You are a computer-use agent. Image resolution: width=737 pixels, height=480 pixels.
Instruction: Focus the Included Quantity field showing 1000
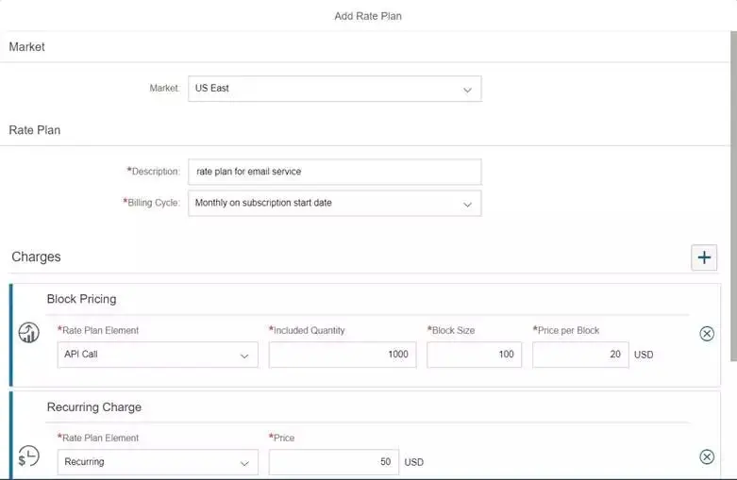(343, 355)
